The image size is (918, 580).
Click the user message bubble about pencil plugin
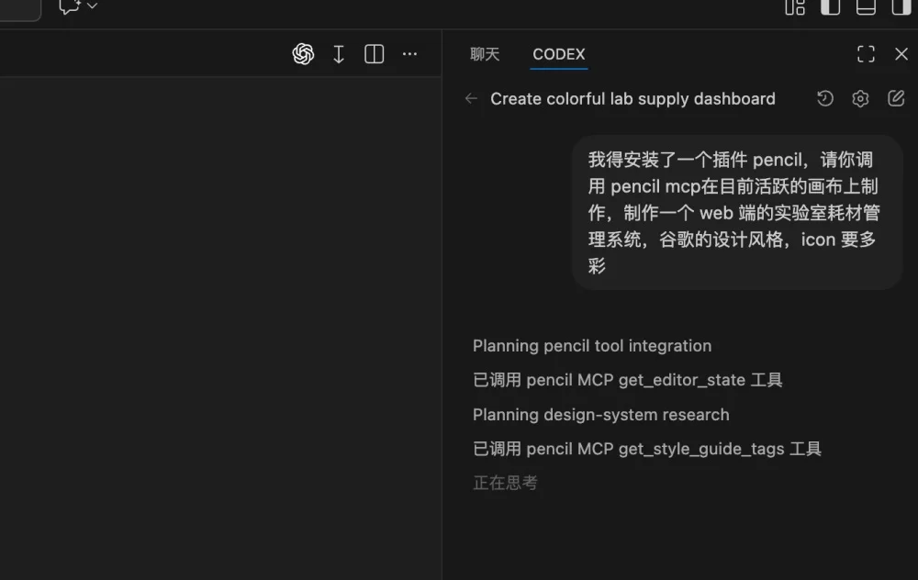coord(737,212)
